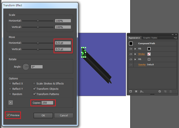Adjust the Move Vertical slider handle
This screenshot has height=128, width=179.
tap(38, 49)
